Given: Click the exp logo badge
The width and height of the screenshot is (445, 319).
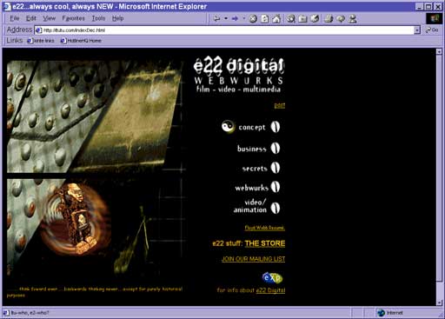Looking at the screenshot, I should (272, 278).
